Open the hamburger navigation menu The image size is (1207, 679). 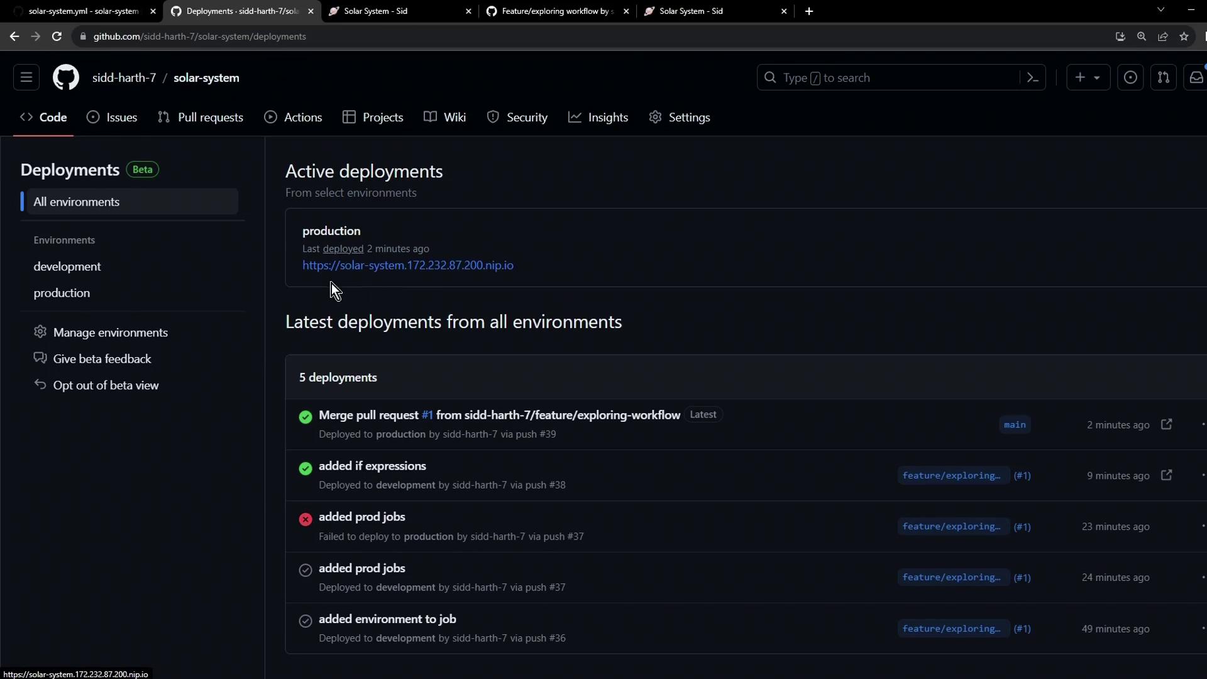[26, 78]
